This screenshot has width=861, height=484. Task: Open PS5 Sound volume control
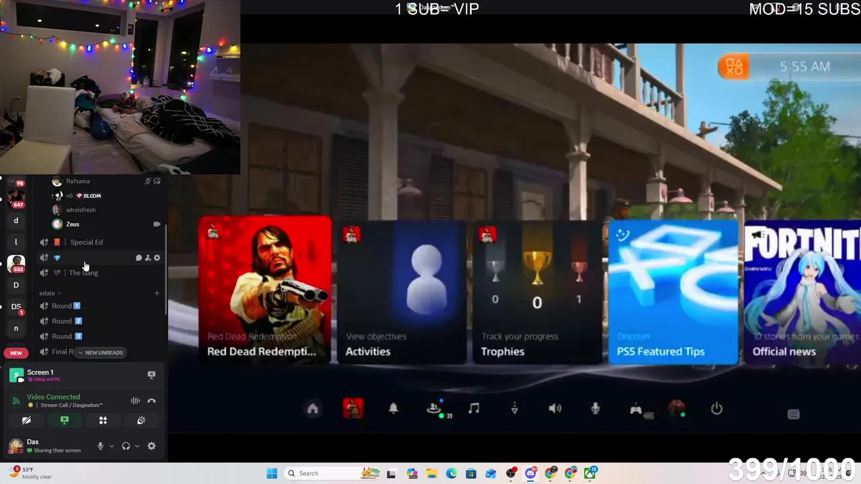[555, 409]
